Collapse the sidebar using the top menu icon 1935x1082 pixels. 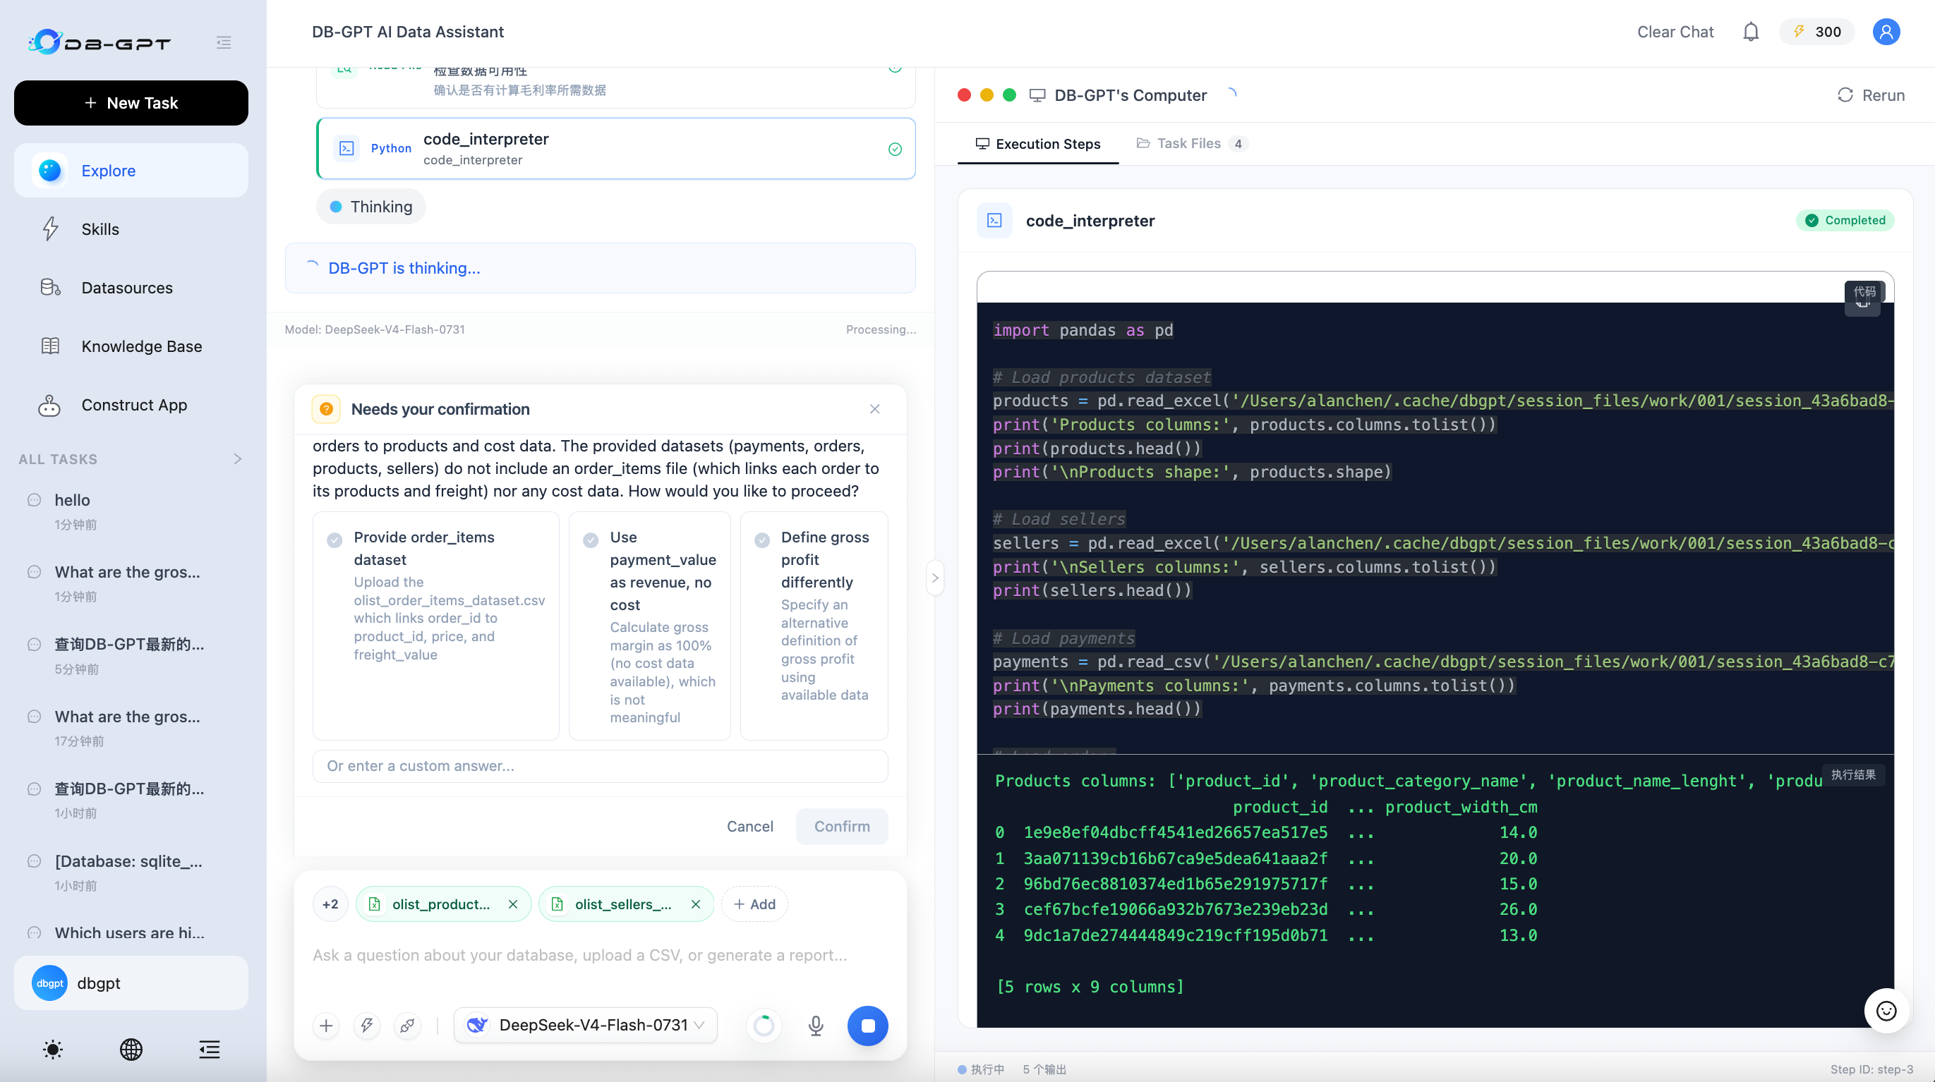point(224,42)
